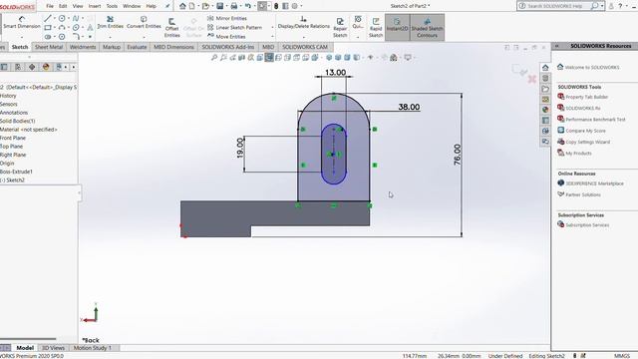Image resolution: width=638 pixels, height=359 pixels.
Task: Switch to the Motion Study 1 tab
Action: point(92,348)
